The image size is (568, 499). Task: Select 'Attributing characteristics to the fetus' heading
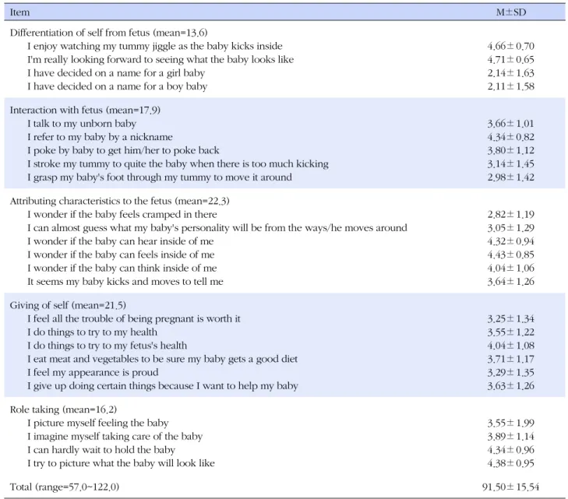coord(119,201)
